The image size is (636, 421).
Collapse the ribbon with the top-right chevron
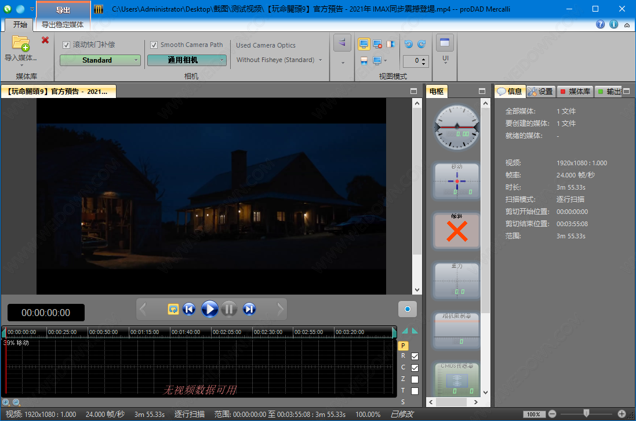click(x=627, y=25)
